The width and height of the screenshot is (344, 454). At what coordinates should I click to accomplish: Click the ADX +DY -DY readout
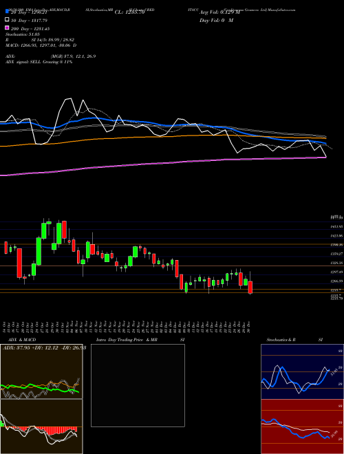pyautogui.click(x=44, y=347)
